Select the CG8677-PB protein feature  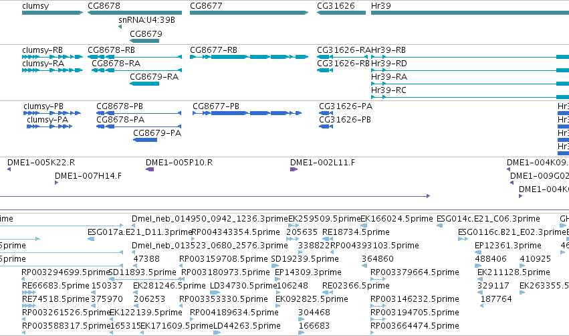pos(247,113)
